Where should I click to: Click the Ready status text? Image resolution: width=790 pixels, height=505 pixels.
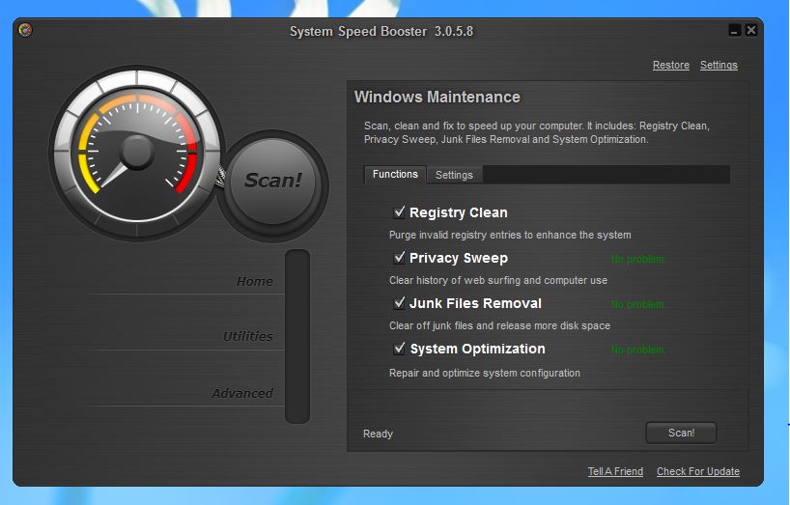378,434
